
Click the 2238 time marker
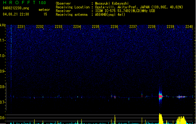[x=152, y=27]
